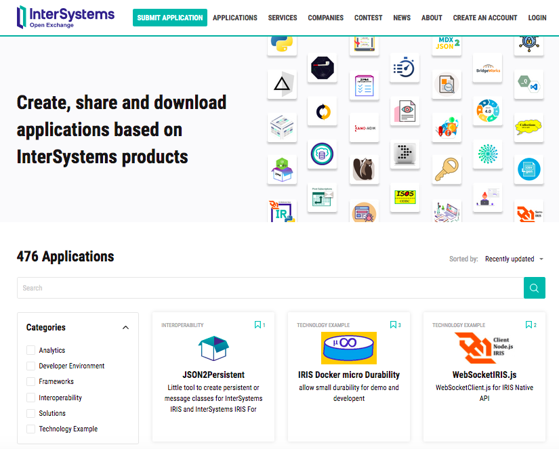Check the Interoperability category filter
Viewport: 559px width, 449px height.
(30, 398)
